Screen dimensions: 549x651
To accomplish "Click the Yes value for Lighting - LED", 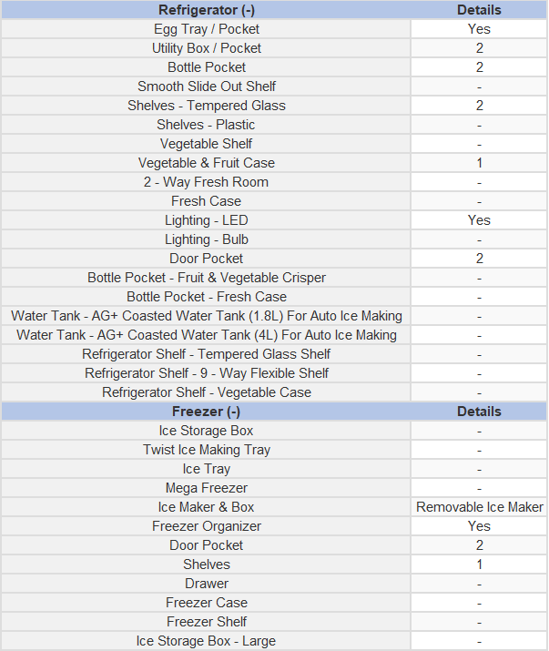I will pyautogui.click(x=479, y=220).
